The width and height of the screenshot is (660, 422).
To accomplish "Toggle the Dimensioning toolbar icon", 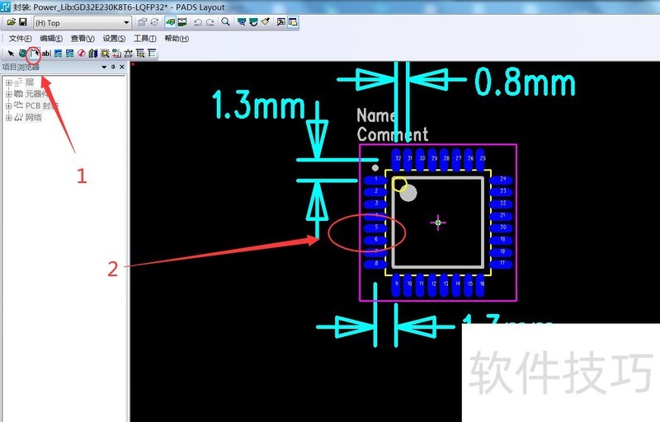I will 182,22.
